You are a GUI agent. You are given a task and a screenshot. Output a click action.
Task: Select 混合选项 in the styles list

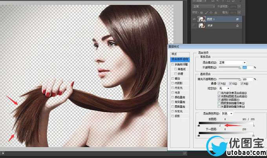coord(180,59)
